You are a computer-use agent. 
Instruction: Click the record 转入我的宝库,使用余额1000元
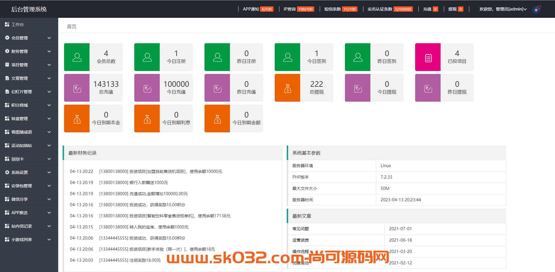click(159, 227)
